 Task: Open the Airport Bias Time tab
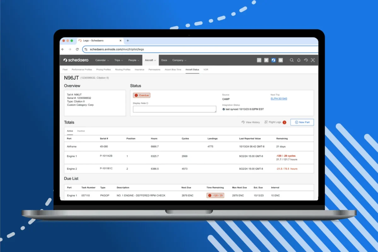pyautogui.click(x=173, y=70)
